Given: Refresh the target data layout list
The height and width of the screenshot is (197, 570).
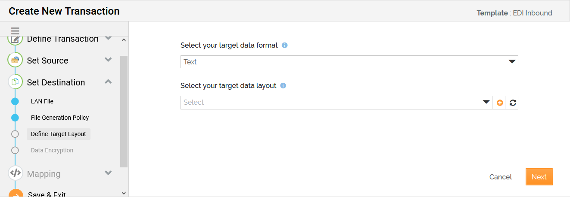Looking at the screenshot, I should pyautogui.click(x=512, y=103).
